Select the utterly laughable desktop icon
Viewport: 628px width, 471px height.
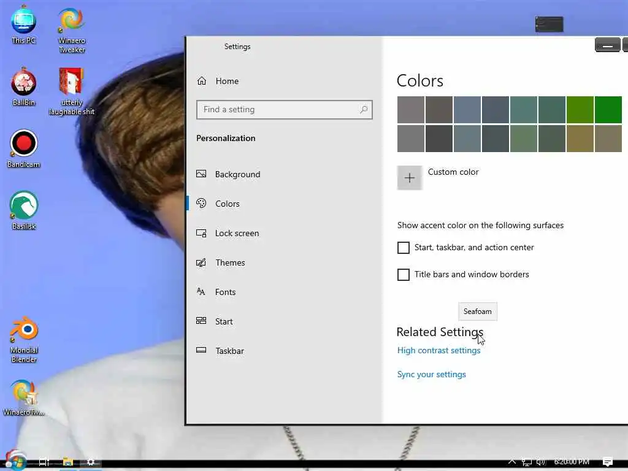(x=72, y=92)
